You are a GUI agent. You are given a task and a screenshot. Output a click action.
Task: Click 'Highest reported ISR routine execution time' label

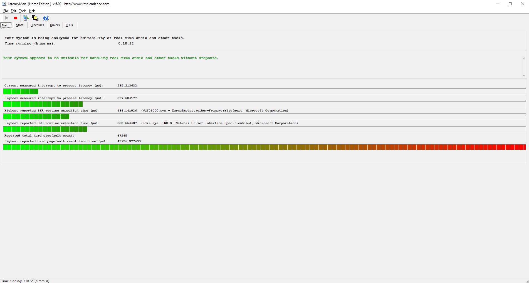(52, 111)
